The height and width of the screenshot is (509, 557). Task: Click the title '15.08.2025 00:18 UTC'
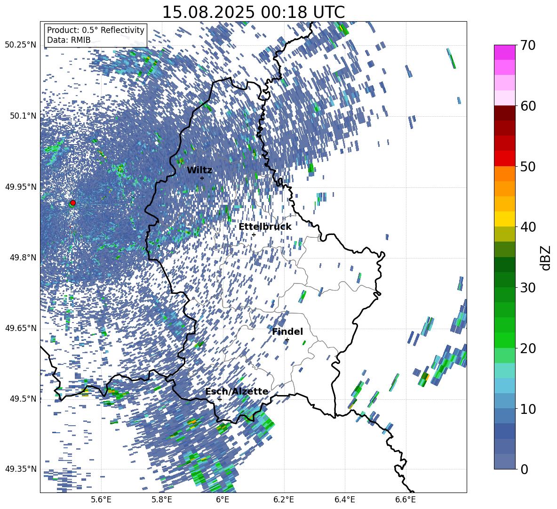click(x=253, y=12)
